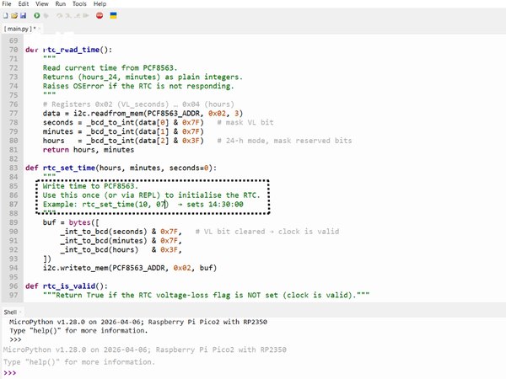The width and height of the screenshot is (506, 379).
Task: Create a new file with toolbar icon
Action: [x=6, y=15]
